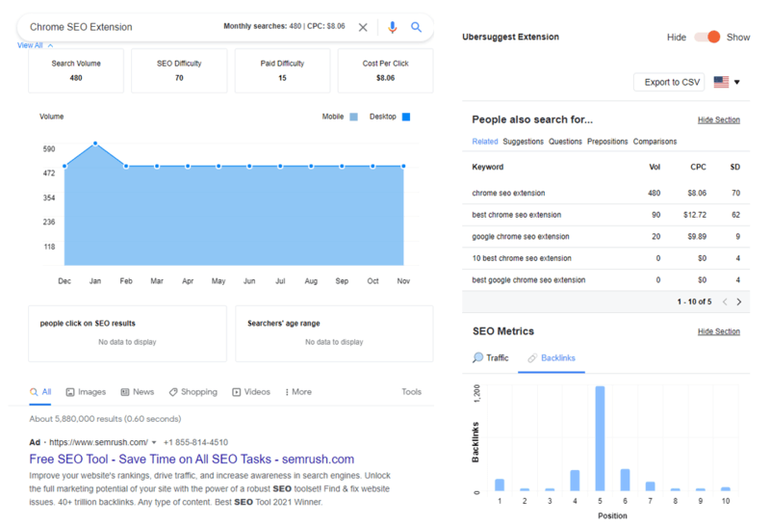
Task: Open the More search options menu
Action: coord(297,392)
